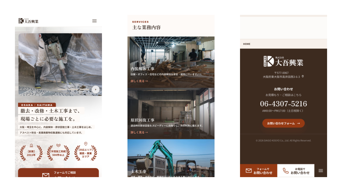Click the お電話で お問い合わせ bottom bar button
This screenshot has width=342, height=192.
point(296,171)
